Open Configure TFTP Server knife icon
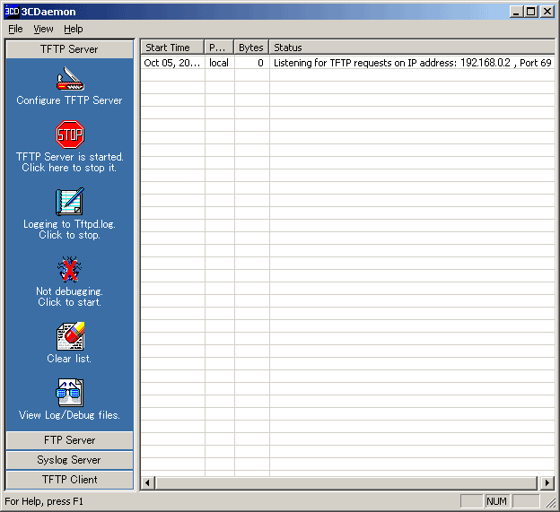Viewport: 560px width, 512px height. [x=70, y=79]
